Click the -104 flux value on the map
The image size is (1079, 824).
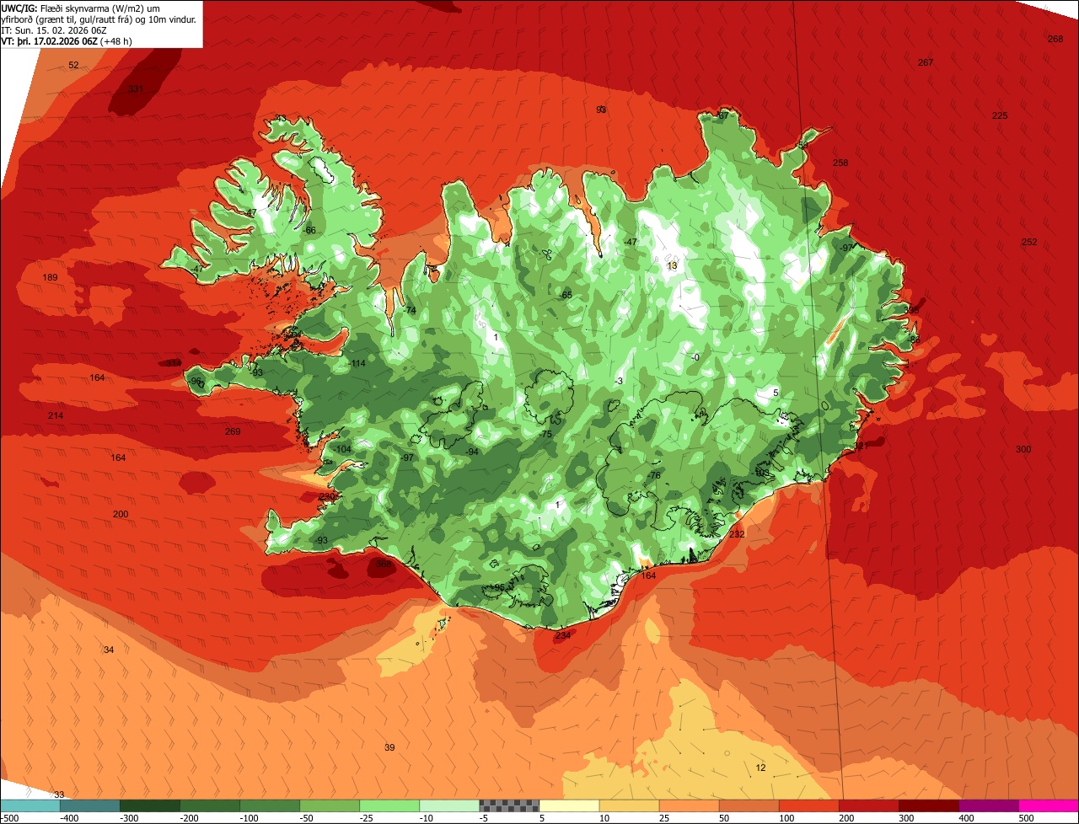(342, 449)
